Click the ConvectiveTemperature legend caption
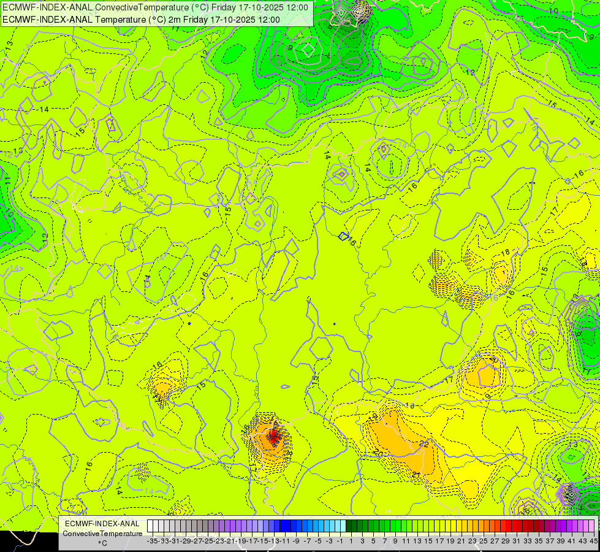 [102, 533]
